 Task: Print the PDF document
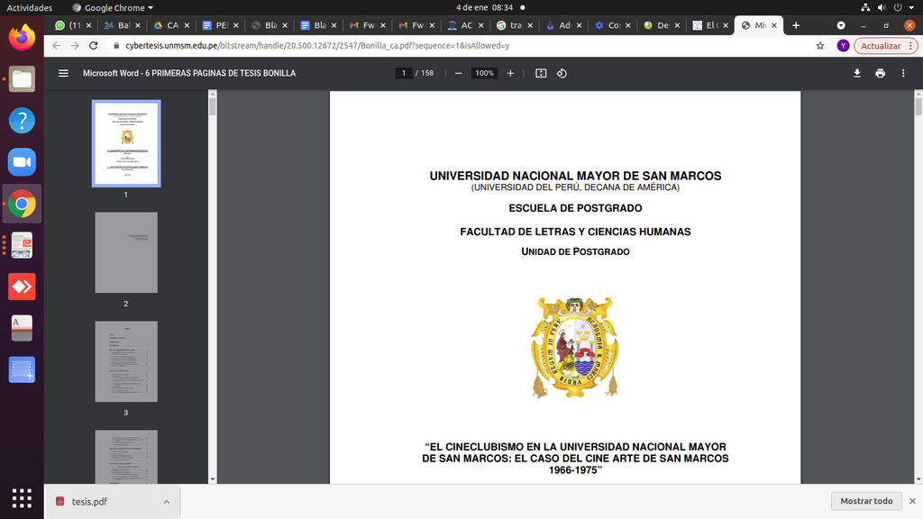(x=880, y=73)
